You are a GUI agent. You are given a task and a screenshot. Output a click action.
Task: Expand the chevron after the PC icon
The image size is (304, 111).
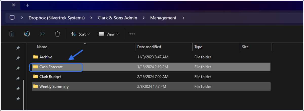click(x=22, y=18)
